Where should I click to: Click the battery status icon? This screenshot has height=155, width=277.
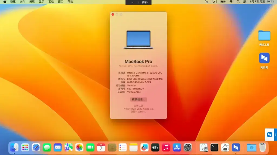(x=223, y=2)
